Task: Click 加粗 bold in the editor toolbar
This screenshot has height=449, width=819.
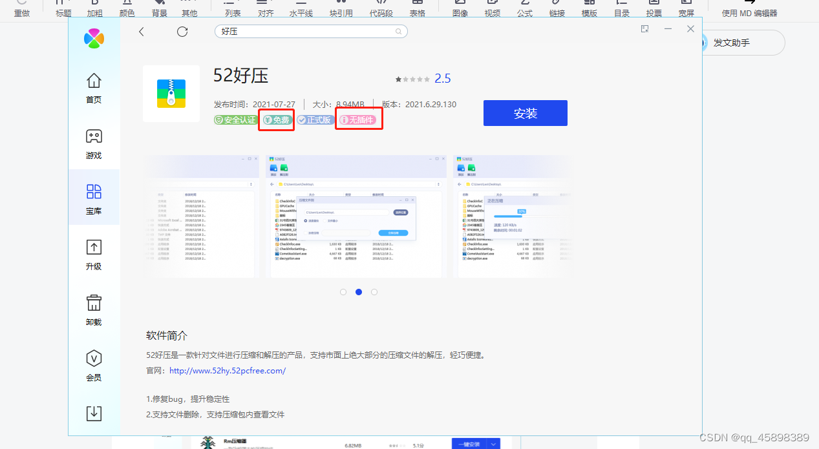Action: (94, 9)
